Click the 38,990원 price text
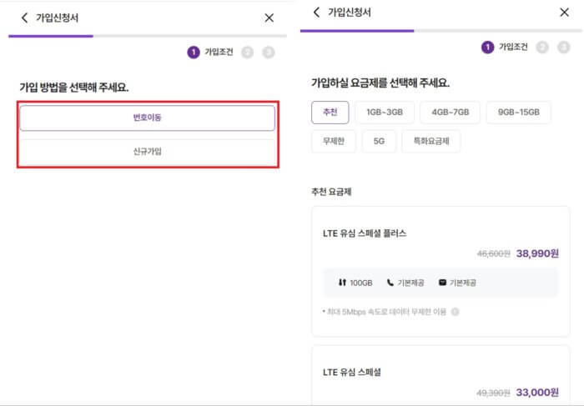584x406 pixels. tap(537, 253)
